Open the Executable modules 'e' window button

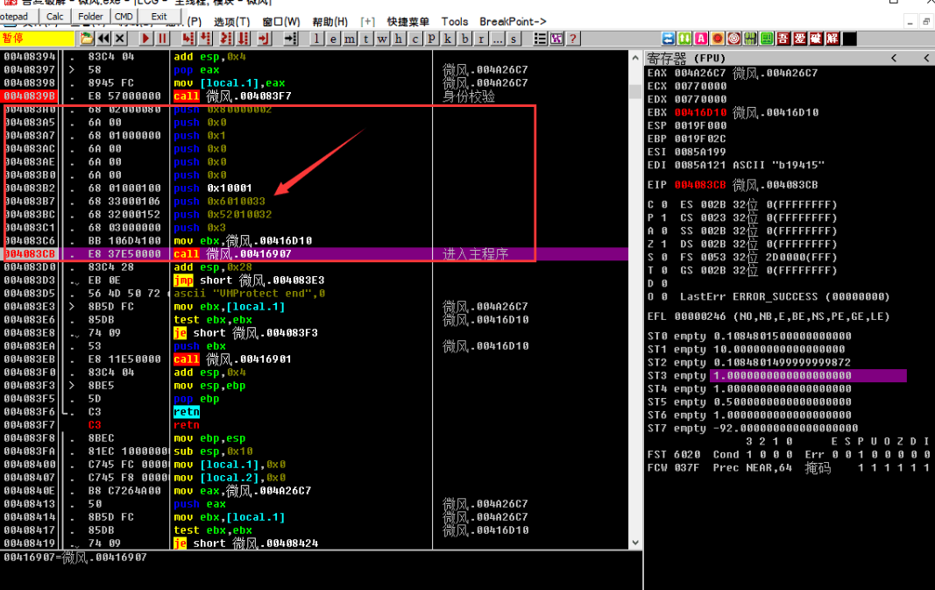point(334,39)
